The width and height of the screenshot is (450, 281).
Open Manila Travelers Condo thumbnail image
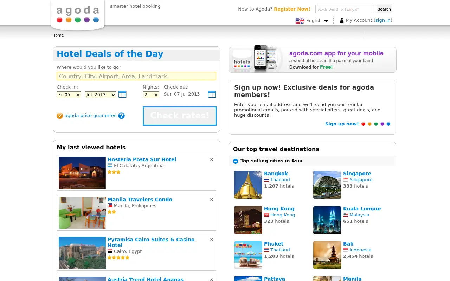(x=82, y=213)
